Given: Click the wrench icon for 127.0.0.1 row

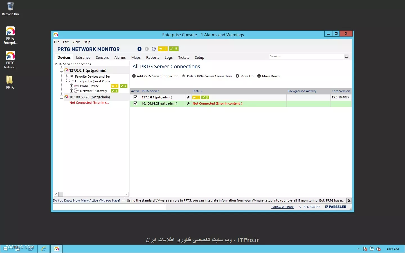Looking at the screenshot, I should pos(188,97).
